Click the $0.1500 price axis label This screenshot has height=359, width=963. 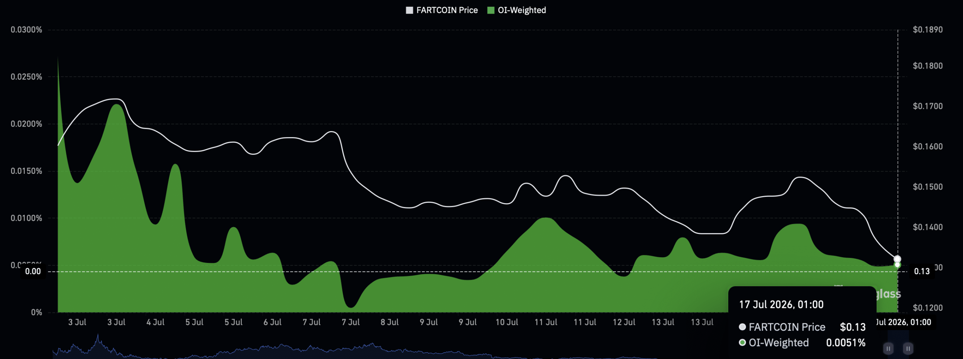point(928,187)
